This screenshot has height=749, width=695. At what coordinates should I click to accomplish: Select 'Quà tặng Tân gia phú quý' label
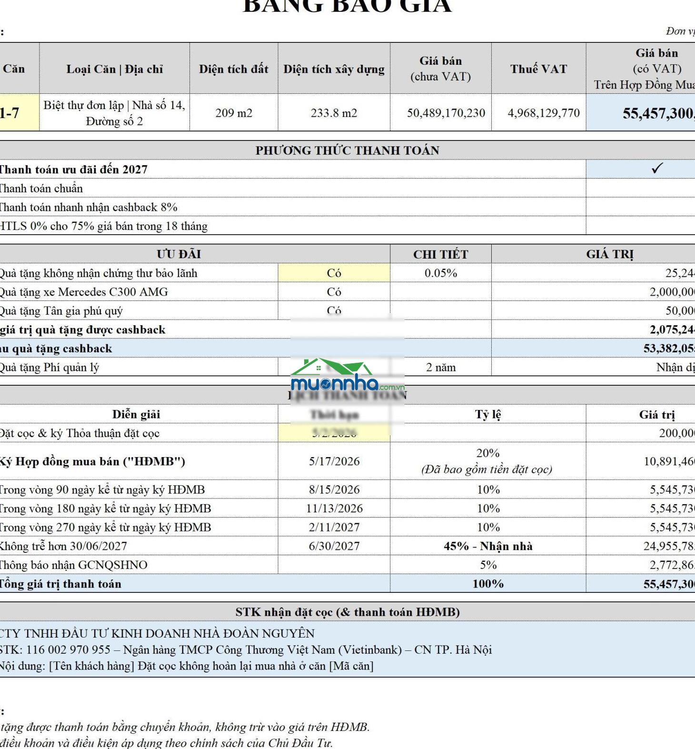(61, 311)
